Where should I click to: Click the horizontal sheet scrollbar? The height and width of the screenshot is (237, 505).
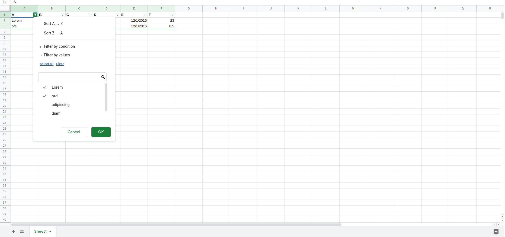(176, 225)
